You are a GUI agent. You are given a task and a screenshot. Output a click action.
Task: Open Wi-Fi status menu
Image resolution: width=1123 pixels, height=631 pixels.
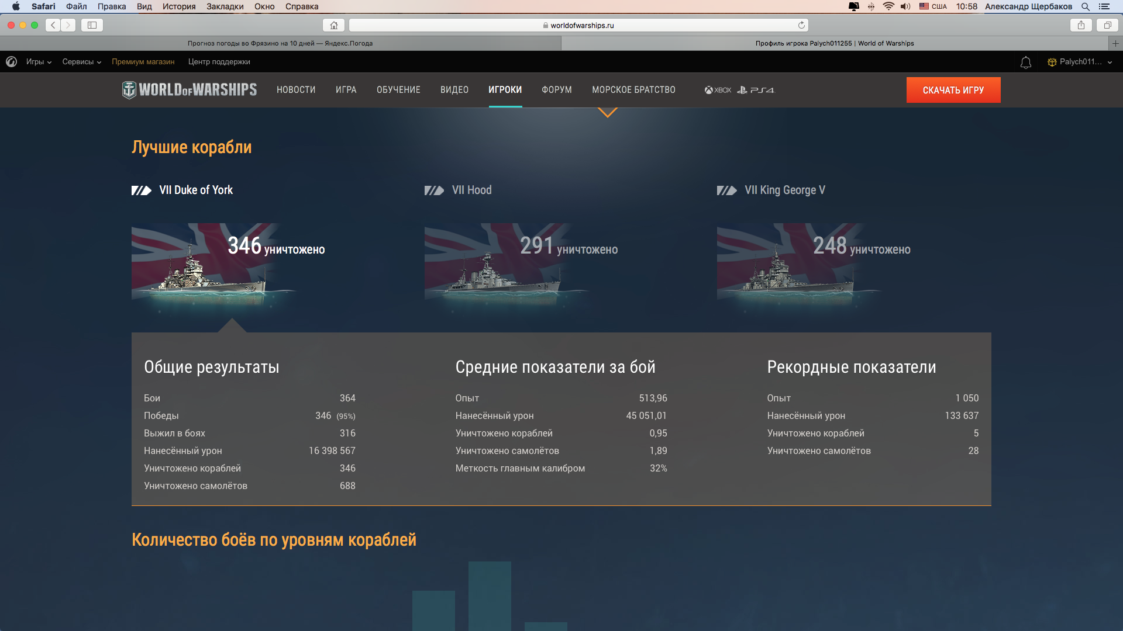point(888,6)
